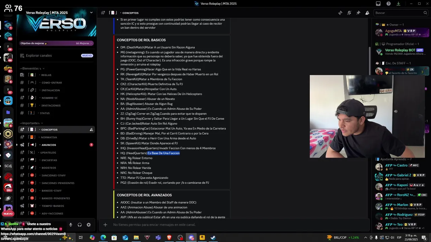Open the reglas channel

[56, 75]
